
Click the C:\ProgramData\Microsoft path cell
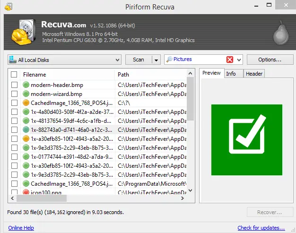point(152,183)
